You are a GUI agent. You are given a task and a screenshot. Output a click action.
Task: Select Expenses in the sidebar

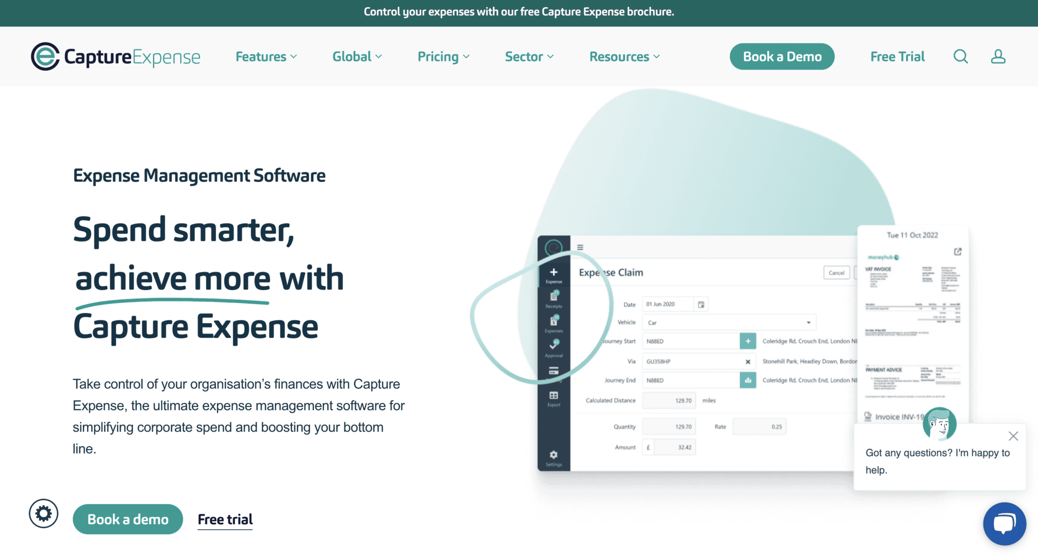(x=554, y=325)
